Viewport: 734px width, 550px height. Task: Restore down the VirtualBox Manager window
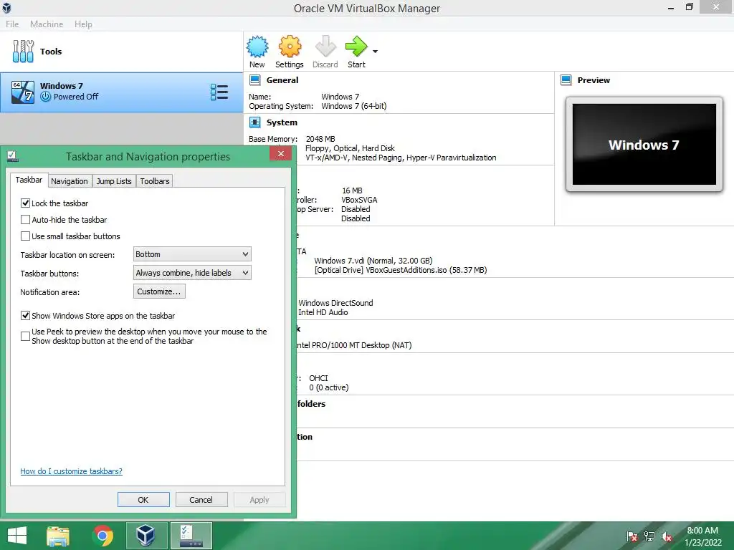[x=689, y=7]
